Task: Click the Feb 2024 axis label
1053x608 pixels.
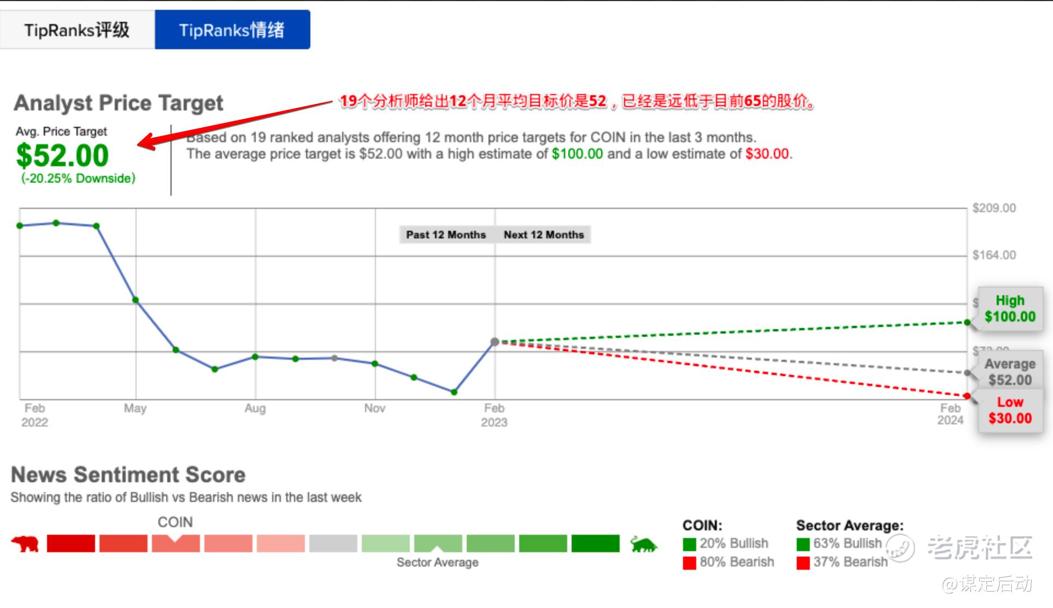Action: coord(950,414)
